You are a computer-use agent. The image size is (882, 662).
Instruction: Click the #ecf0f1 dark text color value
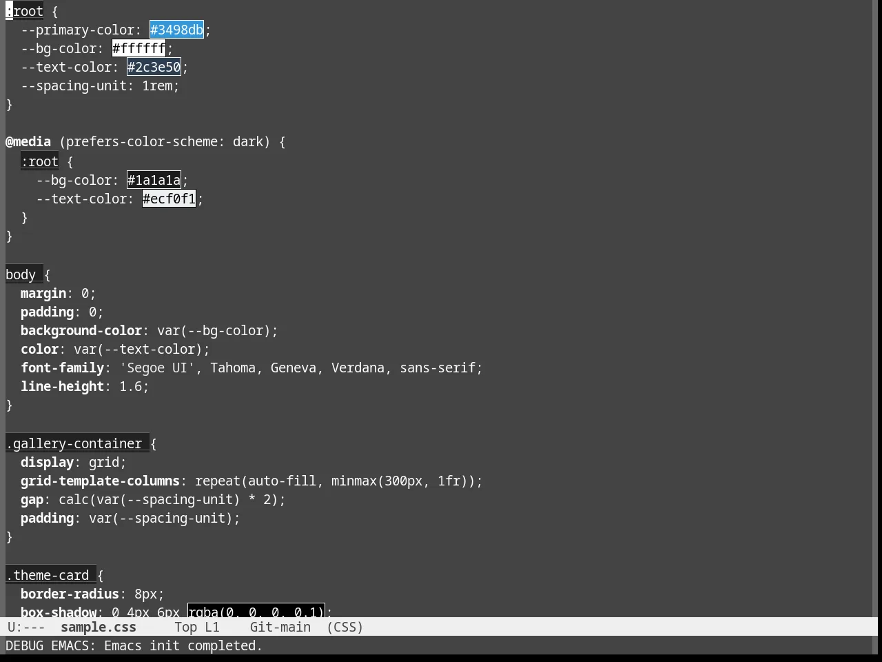(x=170, y=199)
